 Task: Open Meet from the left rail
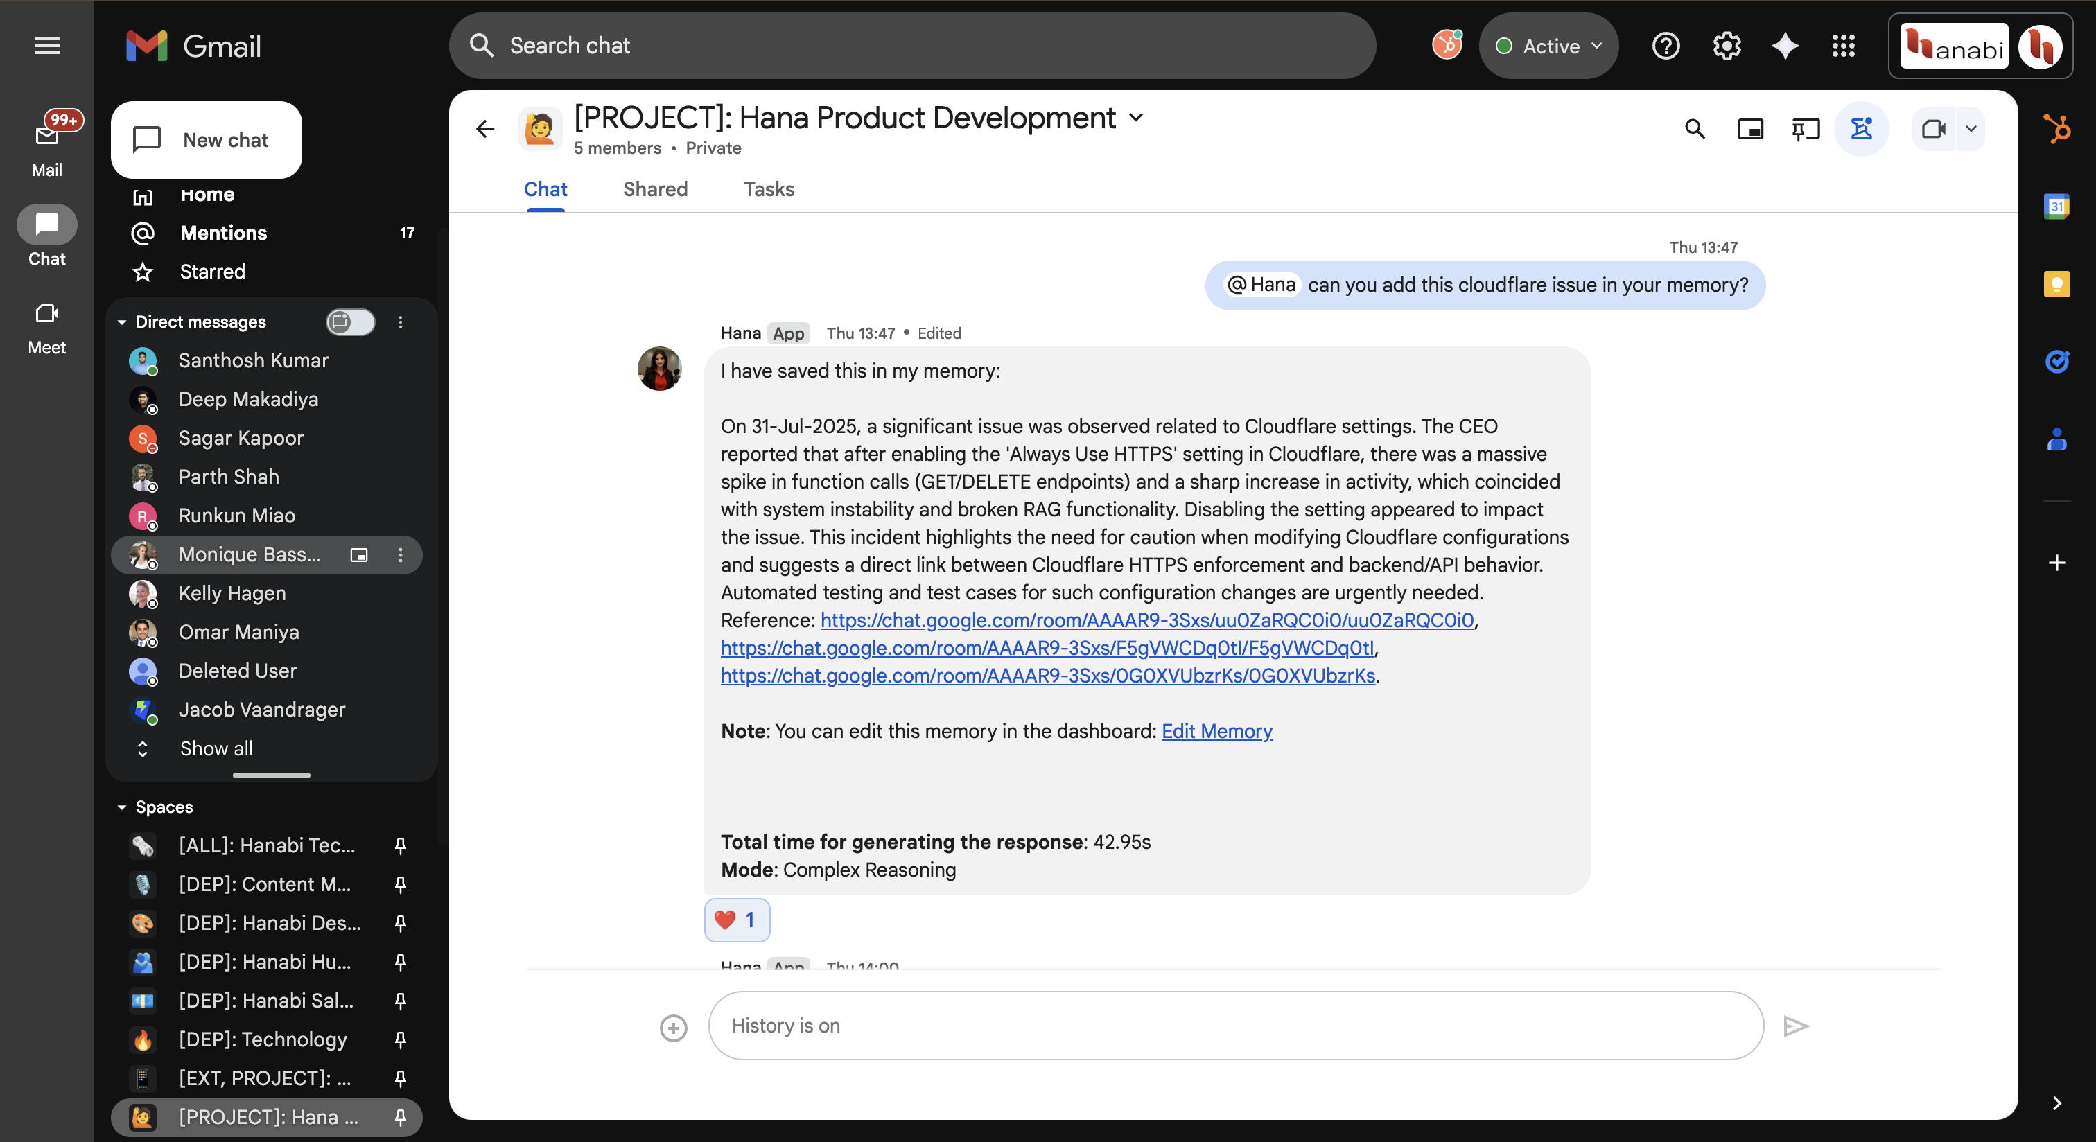[x=46, y=328]
